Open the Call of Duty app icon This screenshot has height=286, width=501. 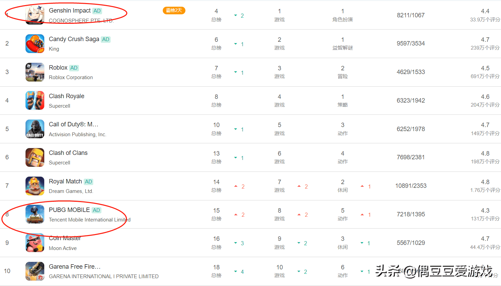[35, 129]
